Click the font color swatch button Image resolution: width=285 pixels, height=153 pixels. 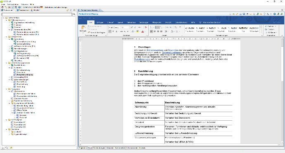pos(142,31)
